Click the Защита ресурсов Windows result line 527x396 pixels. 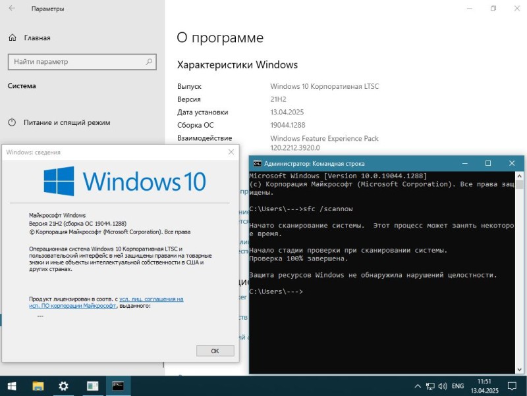pos(373,275)
